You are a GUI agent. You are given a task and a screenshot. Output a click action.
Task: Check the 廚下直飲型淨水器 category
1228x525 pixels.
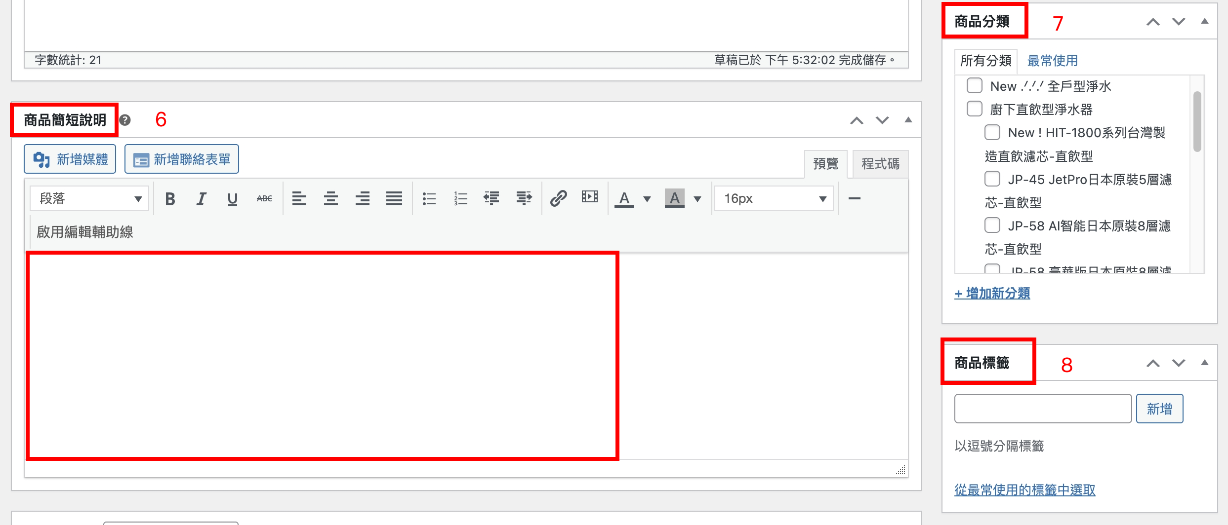(974, 109)
